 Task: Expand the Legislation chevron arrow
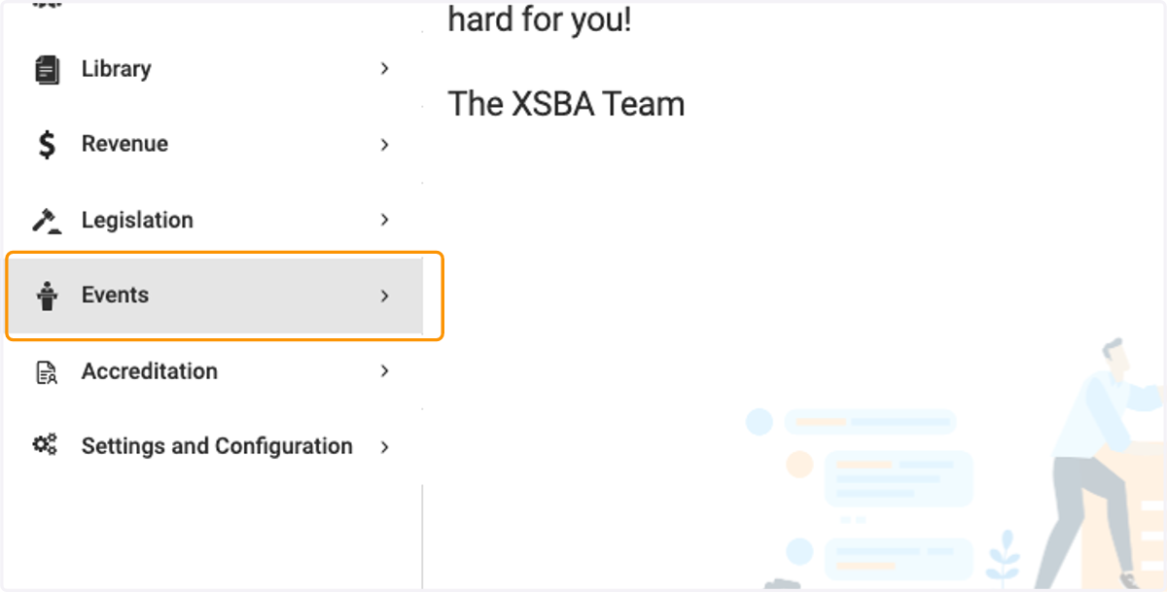[x=385, y=220]
